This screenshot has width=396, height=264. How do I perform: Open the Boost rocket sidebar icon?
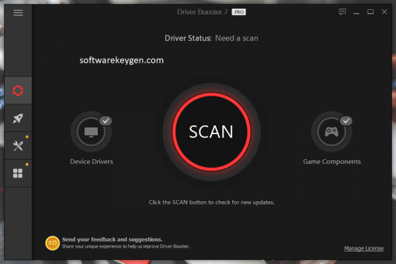(x=18, y=118)
